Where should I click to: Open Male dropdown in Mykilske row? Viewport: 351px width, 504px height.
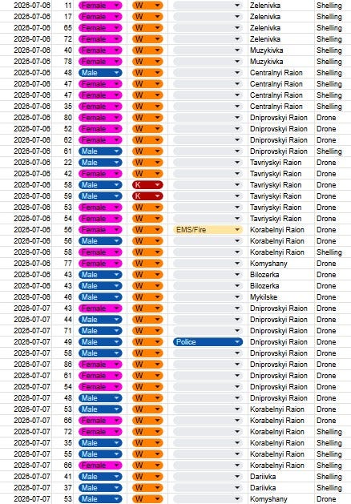coord(100,297)
